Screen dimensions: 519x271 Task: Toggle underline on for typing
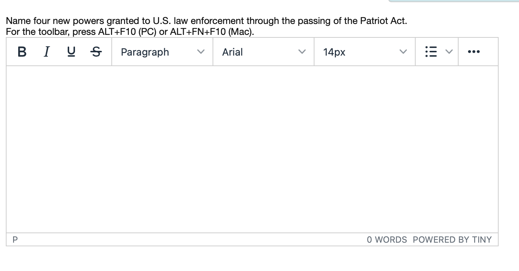[71, 52]
